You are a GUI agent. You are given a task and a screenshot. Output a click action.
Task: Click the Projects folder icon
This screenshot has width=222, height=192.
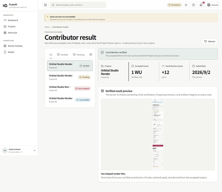(x=5, y=26)
